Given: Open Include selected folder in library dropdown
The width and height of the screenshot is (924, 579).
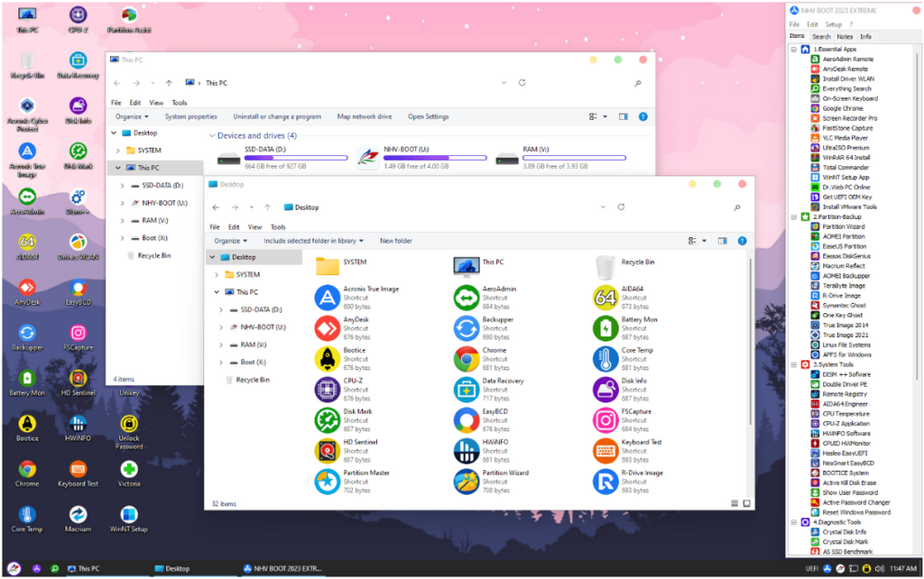Looking at the screenshot, I should coord(313,240).
